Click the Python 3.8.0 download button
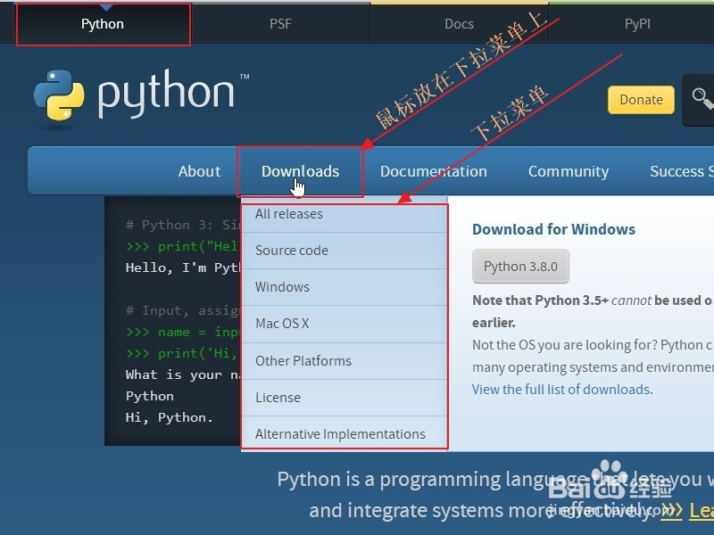714x535 pixels. [x=520, y=266]
